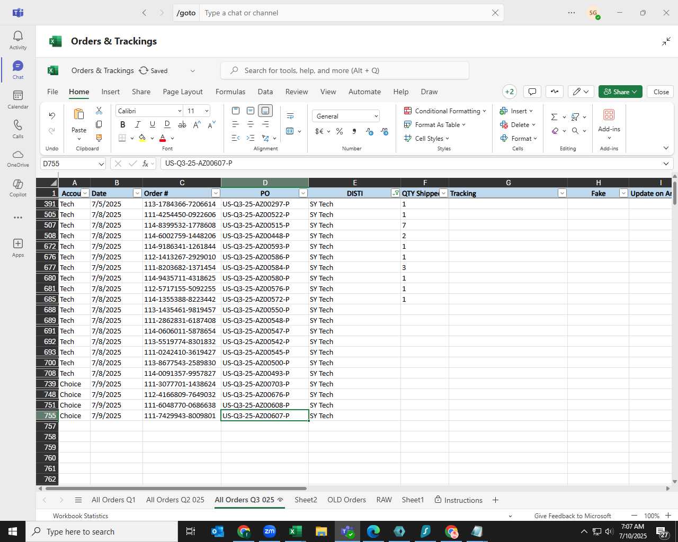
Task: Open the File menu
Action: 52,92
